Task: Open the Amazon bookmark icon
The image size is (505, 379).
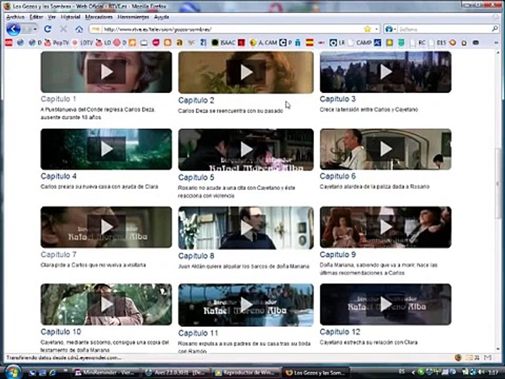Action: click(x=179, y=43)
